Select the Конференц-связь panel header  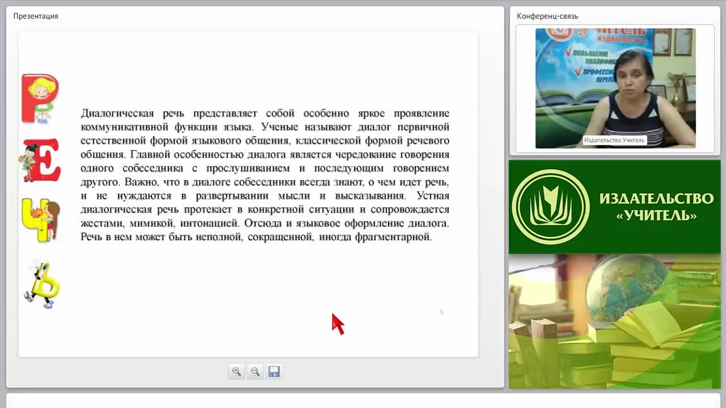point(547,16)
